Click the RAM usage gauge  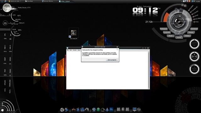(16, 31)
